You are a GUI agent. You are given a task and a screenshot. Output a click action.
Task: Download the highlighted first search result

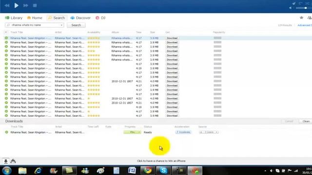coord(172,38)
